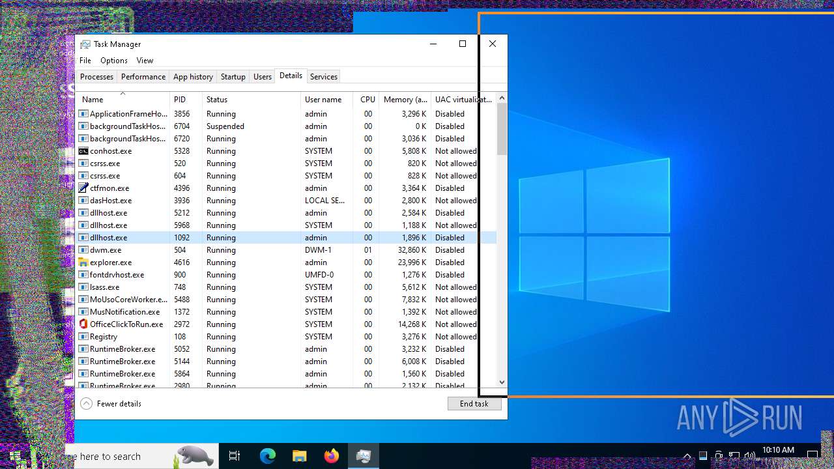Sort by the Status column header
This screenshot has width=834, height=469.
pyautogui.click(x=252, y=100)
